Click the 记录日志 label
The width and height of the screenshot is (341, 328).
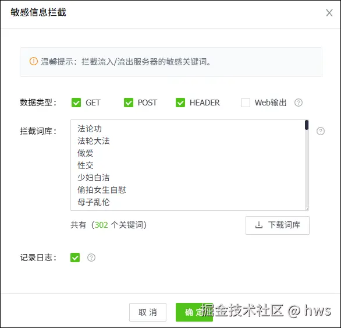click(x=38, y=258)
